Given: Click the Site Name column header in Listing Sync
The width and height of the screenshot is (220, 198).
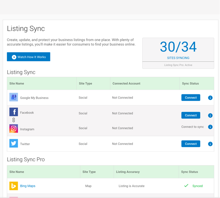Looking at the screenshot, I should (x=17, y=84).
